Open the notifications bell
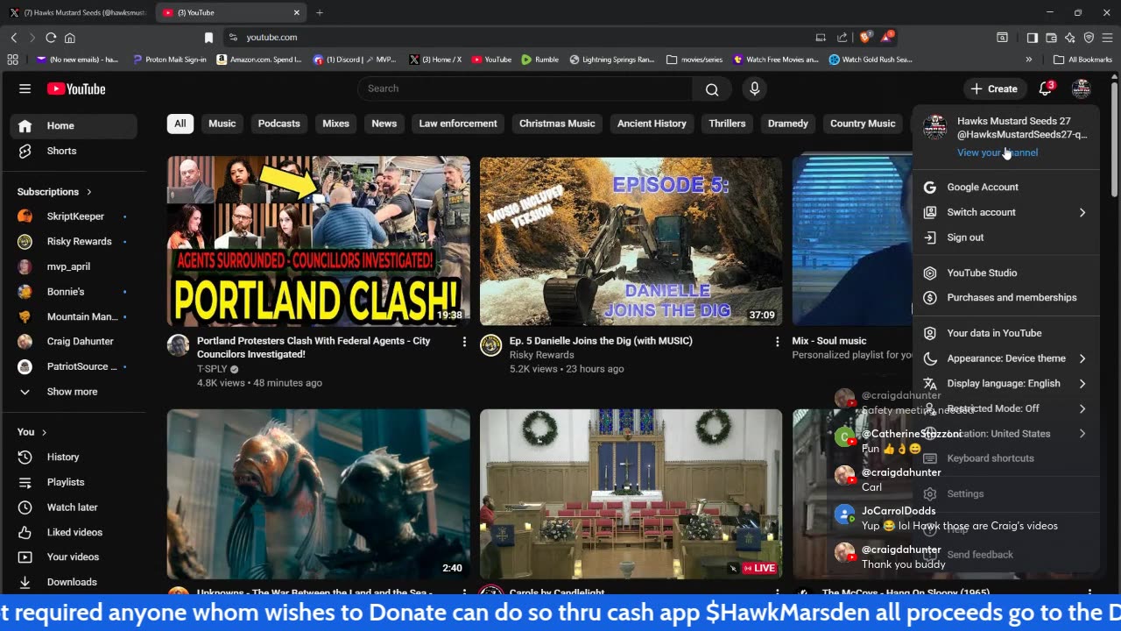Image resolution: width=1121 pixels, height=631 pixels. 1046,89
